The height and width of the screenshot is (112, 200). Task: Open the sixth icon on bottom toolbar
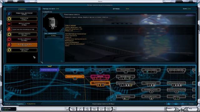[109, 109]
